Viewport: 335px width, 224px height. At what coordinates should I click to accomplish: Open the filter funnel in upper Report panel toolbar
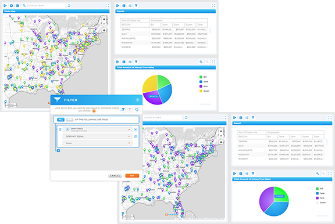(136, 6)
